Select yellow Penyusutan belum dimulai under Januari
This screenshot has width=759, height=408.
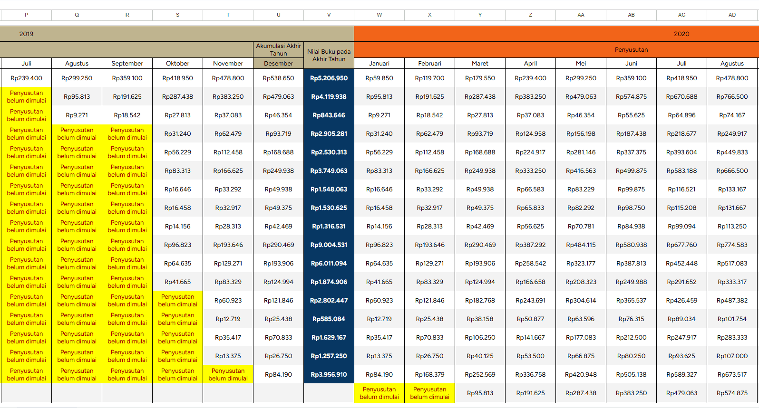tap(379, 393)
